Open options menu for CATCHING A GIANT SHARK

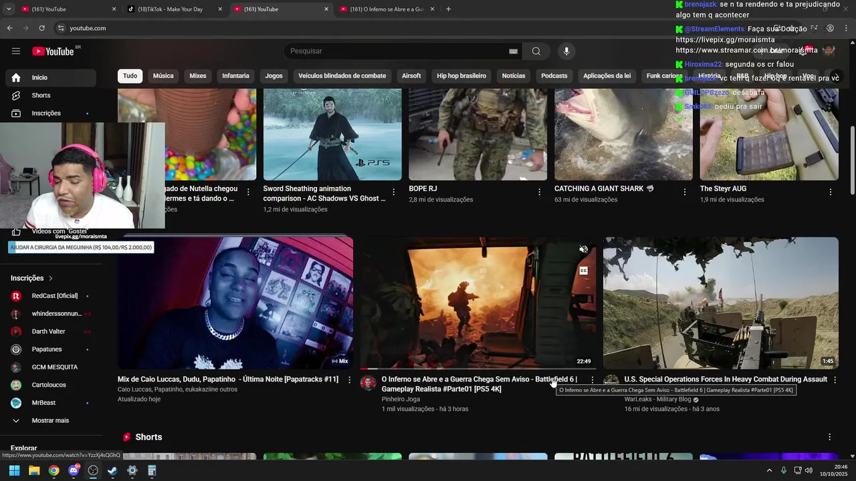684,192
